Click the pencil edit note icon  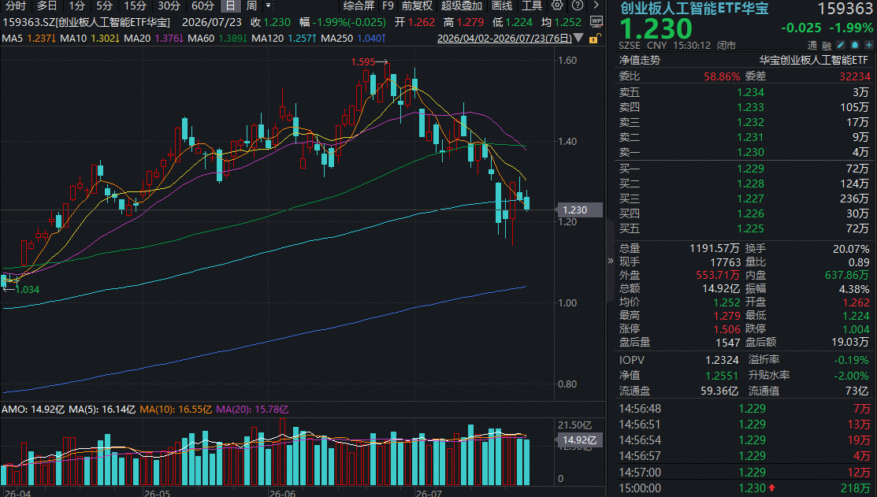click(x=841, y=45)
